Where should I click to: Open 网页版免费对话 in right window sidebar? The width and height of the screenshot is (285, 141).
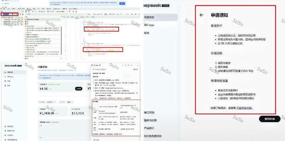pyautogui.click(x=153, y=136)
